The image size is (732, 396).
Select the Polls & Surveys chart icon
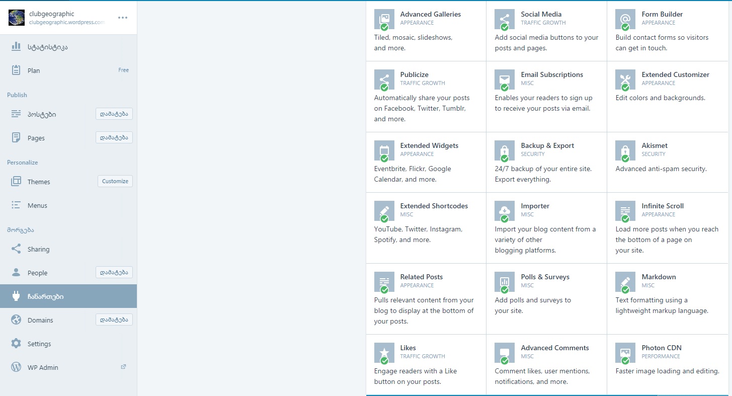(x=505, y=282)
